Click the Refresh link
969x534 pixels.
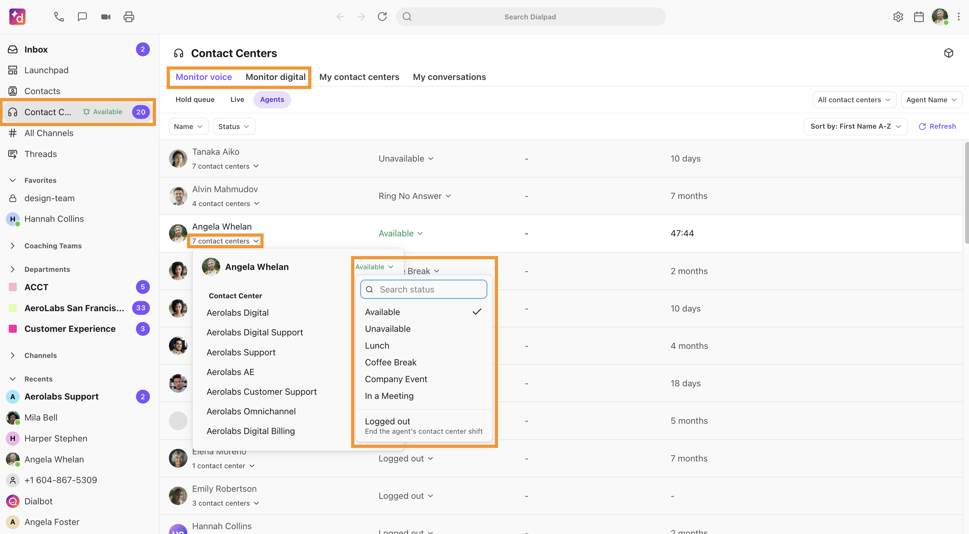[x=937, y=126]
